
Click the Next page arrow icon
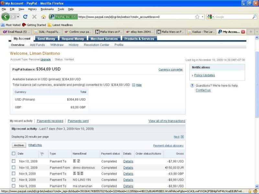[182, 137]
